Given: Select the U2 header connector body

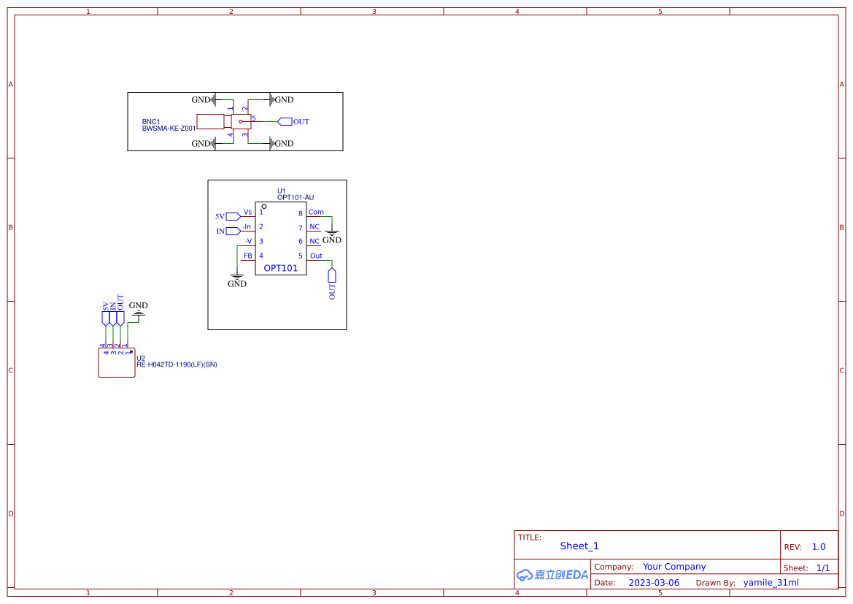Looking at the screenshot, I should coord(117,362).
